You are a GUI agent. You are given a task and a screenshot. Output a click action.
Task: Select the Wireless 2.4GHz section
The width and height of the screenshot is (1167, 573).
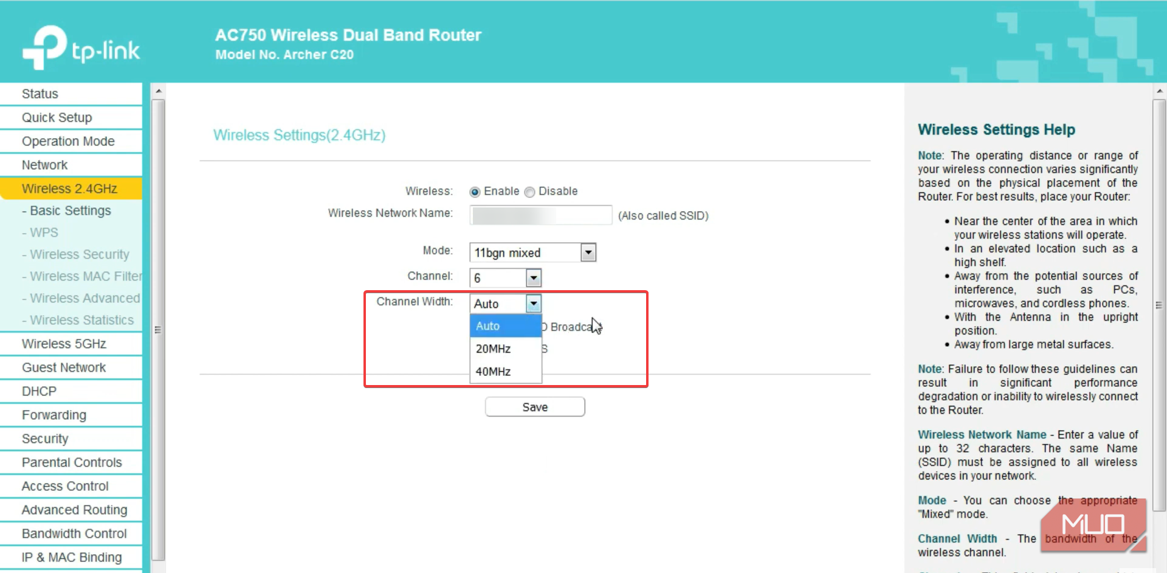71,189
